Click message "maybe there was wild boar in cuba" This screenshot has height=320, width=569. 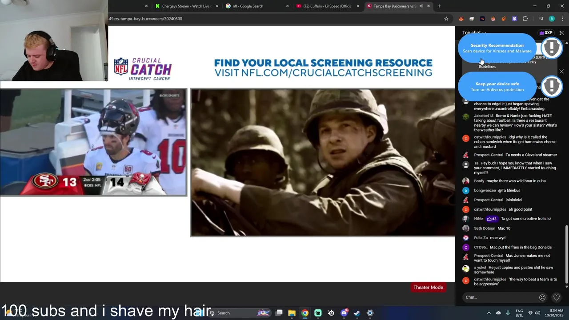point(516,181)
